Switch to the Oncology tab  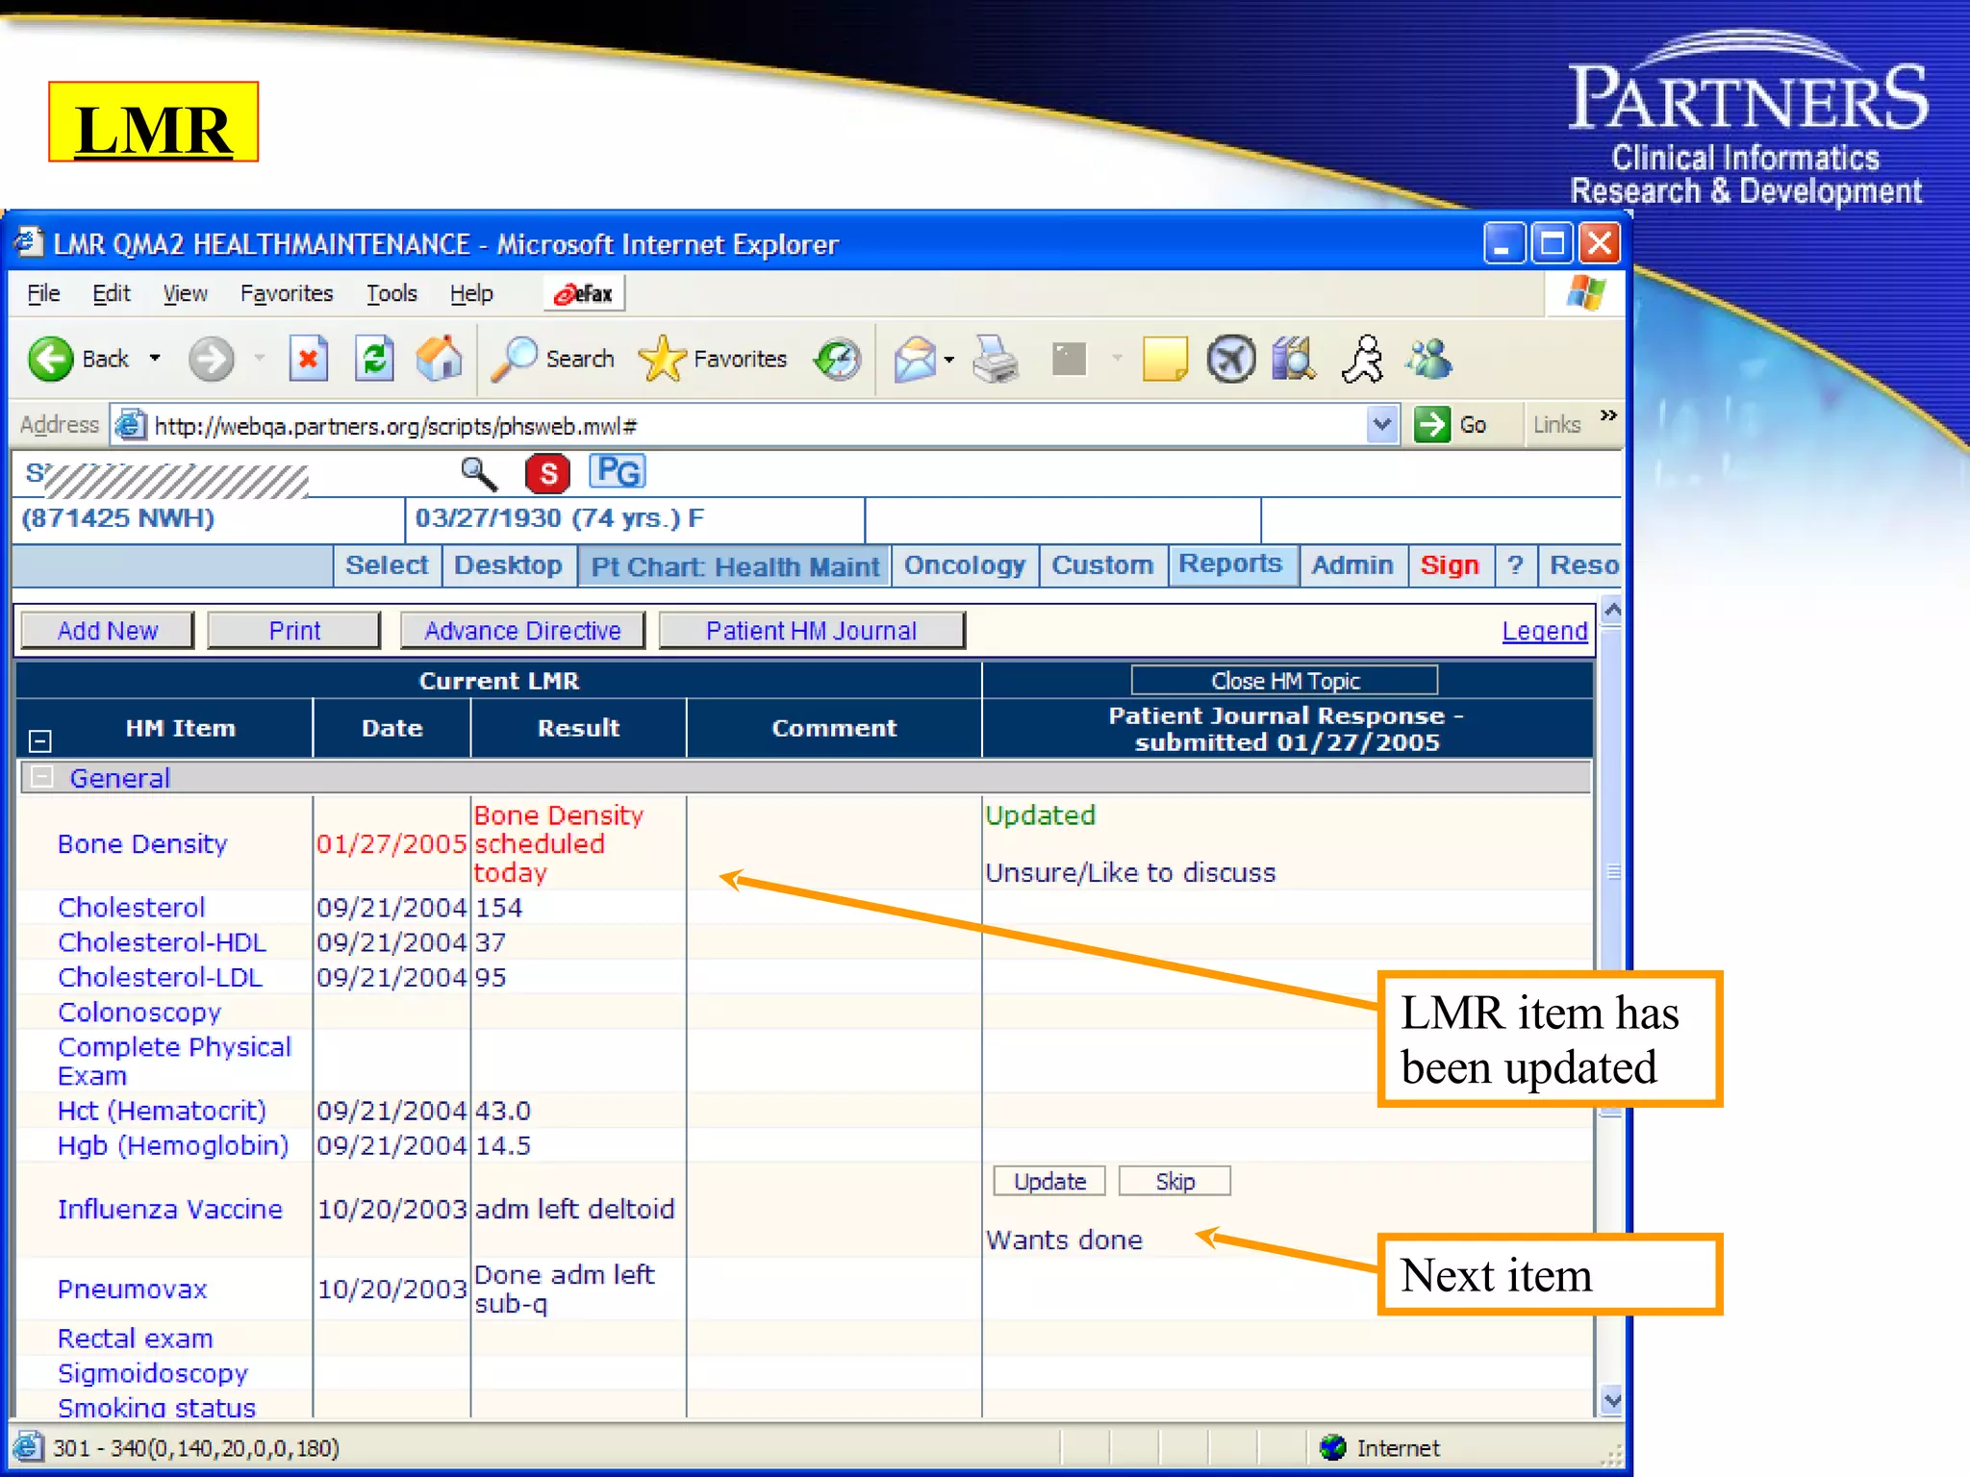(x=965, y=565)
